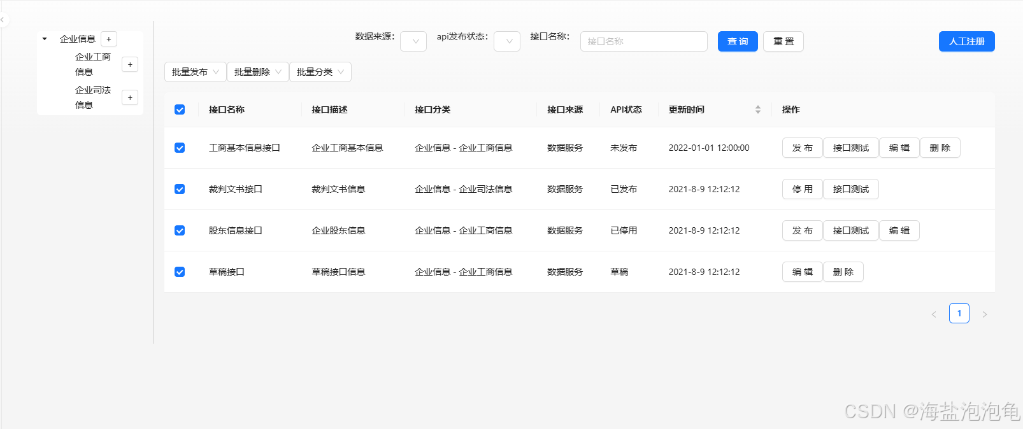Click the 企业工商基本信息 description cell
Screen dimensions: 1023x429
pos(347,148)
